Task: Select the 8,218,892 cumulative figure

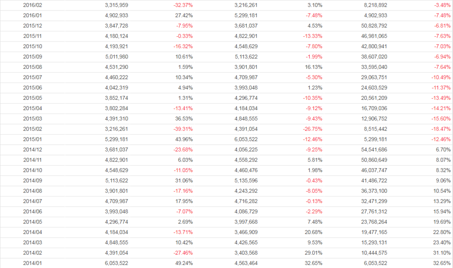Action: (375, 5)
